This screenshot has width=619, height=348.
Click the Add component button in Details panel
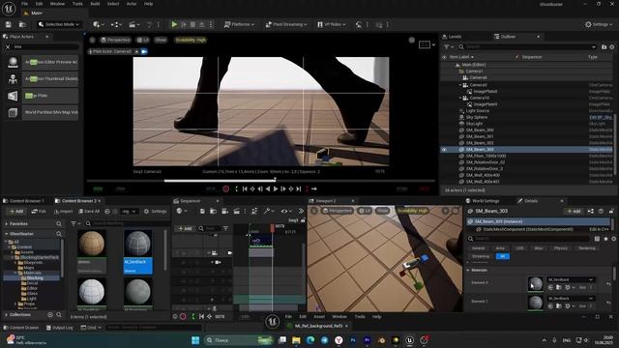point(574,212)
